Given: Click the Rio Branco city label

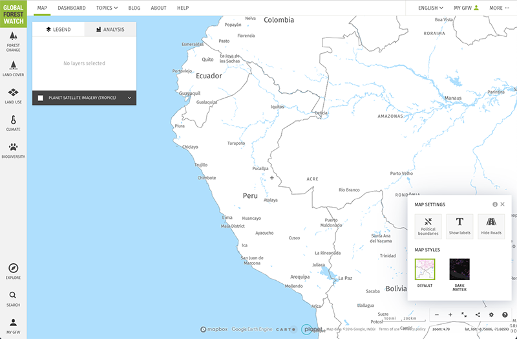Looking at the screenshot, I should click(349, 190).
